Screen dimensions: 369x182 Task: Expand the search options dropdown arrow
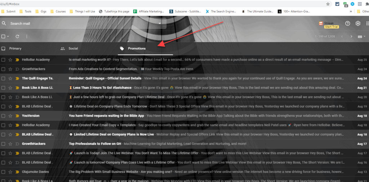(160, 23)
